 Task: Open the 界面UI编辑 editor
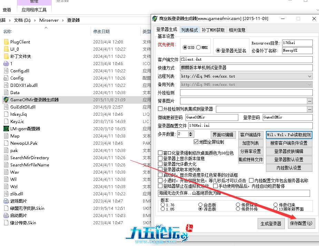pos(223,135)
